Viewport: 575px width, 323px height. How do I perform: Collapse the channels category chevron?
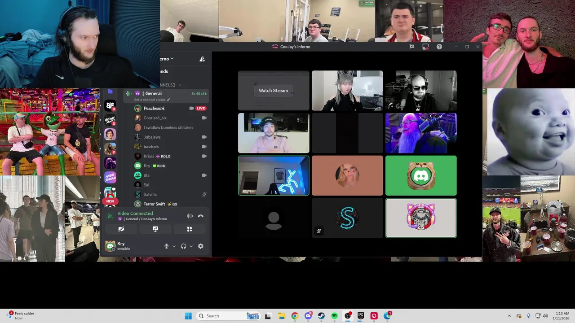(180, 85)
